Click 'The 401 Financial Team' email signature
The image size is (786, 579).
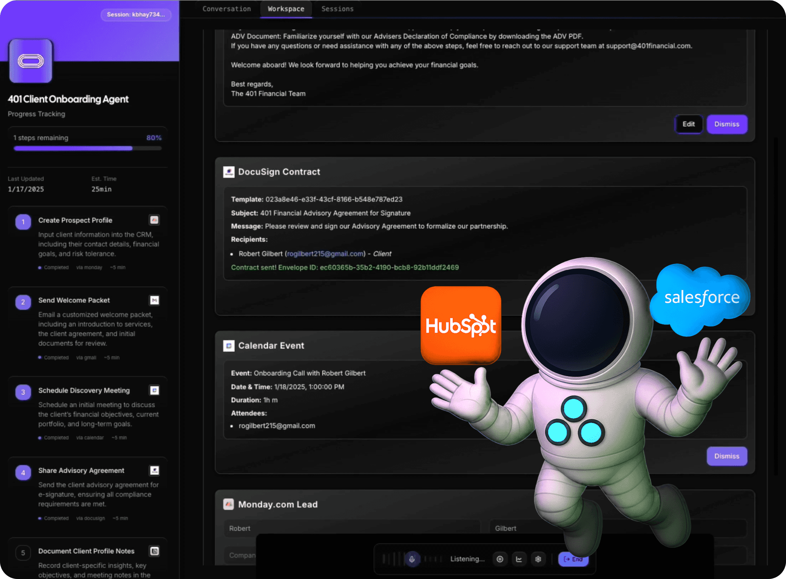click(268, 94)
